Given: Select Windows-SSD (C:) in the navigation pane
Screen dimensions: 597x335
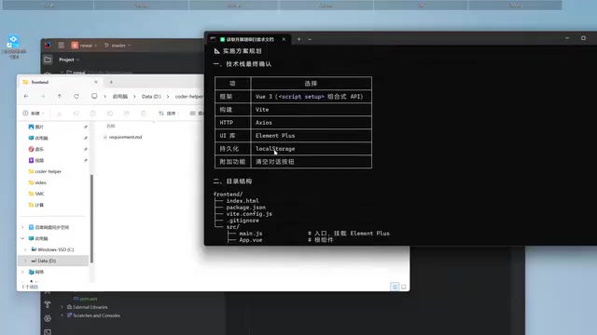Looking at the screenshot, I should 53,249.
